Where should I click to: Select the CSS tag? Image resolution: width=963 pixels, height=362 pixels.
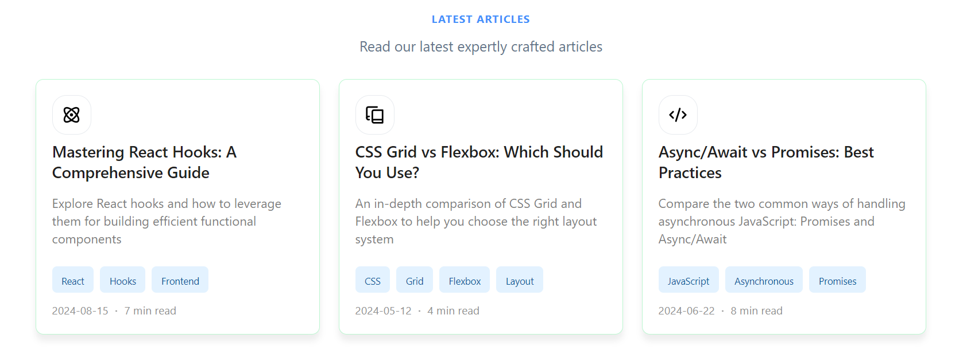(372, 280)
